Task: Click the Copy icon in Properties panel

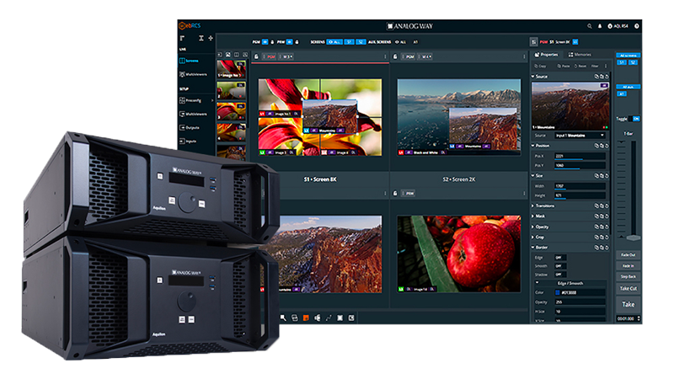Action: point(541,65)
